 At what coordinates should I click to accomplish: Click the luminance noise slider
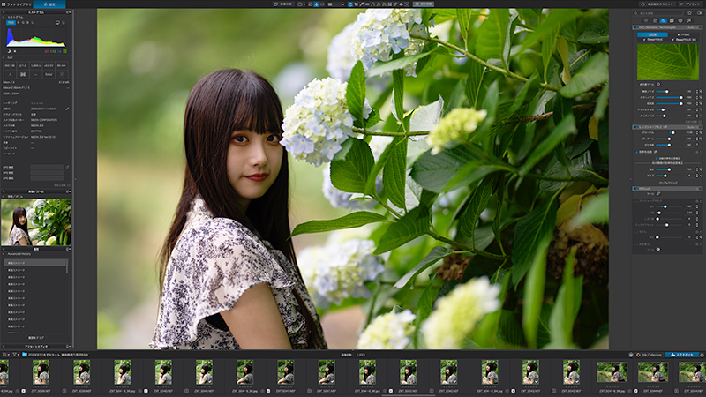(669, 92)
